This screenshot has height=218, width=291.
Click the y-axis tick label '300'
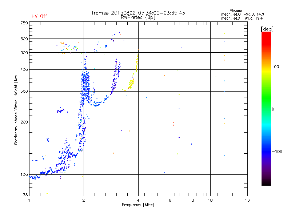point(24,91)
